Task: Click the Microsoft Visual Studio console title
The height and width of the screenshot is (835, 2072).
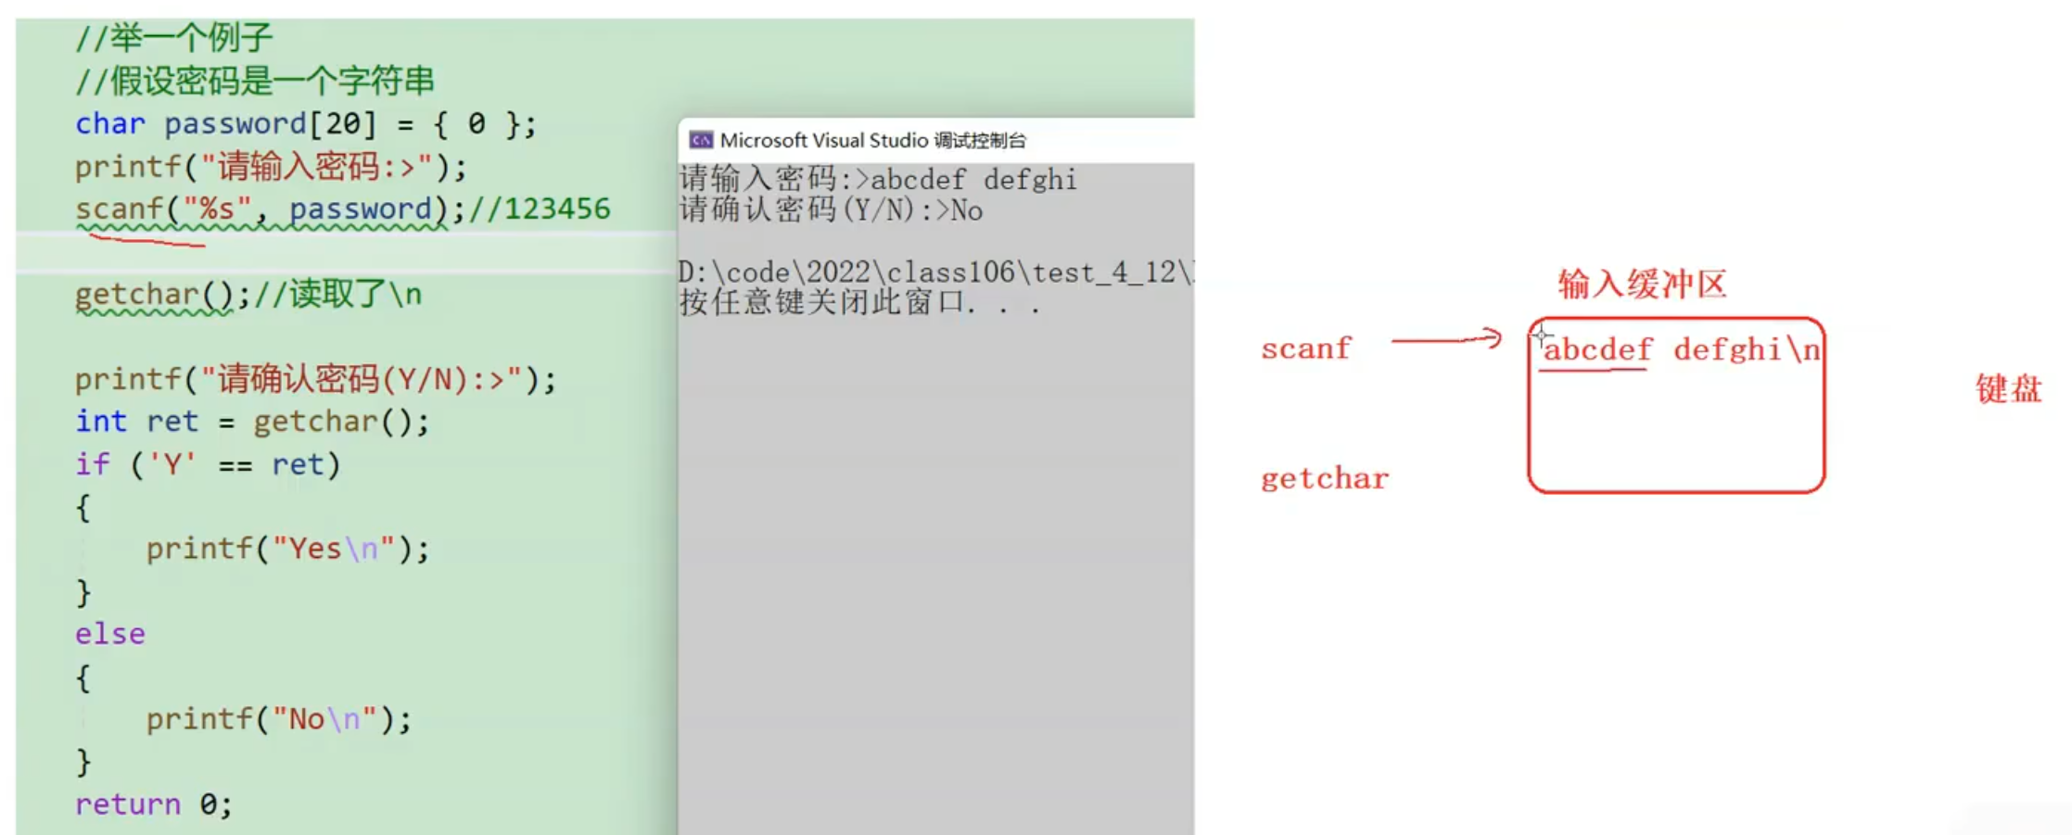Action: pyautogui.click(x=872, y=140)
